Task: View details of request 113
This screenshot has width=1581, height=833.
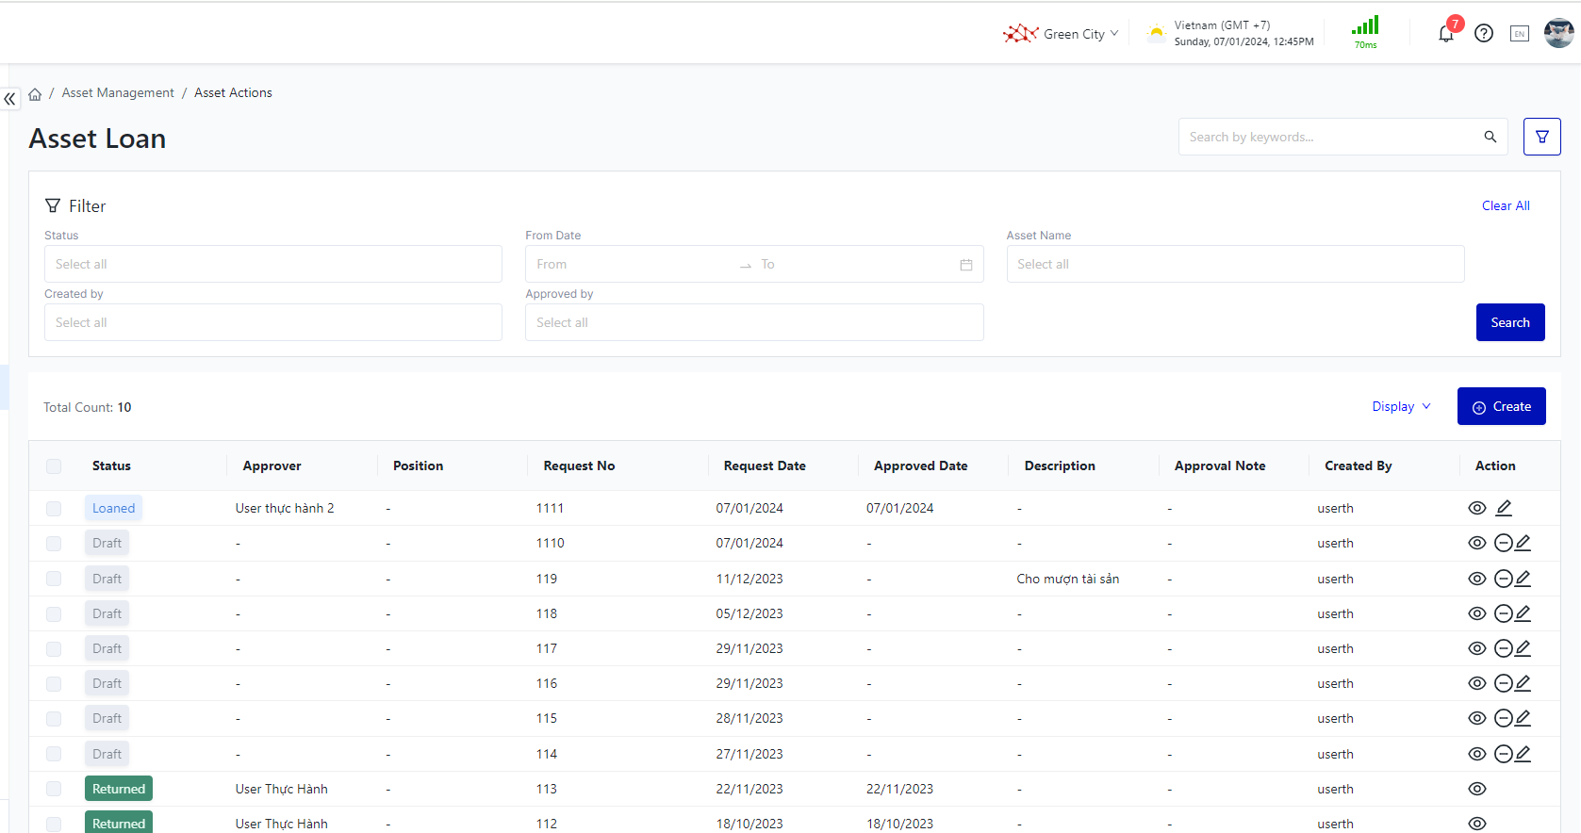Action: pos(1477,789)
